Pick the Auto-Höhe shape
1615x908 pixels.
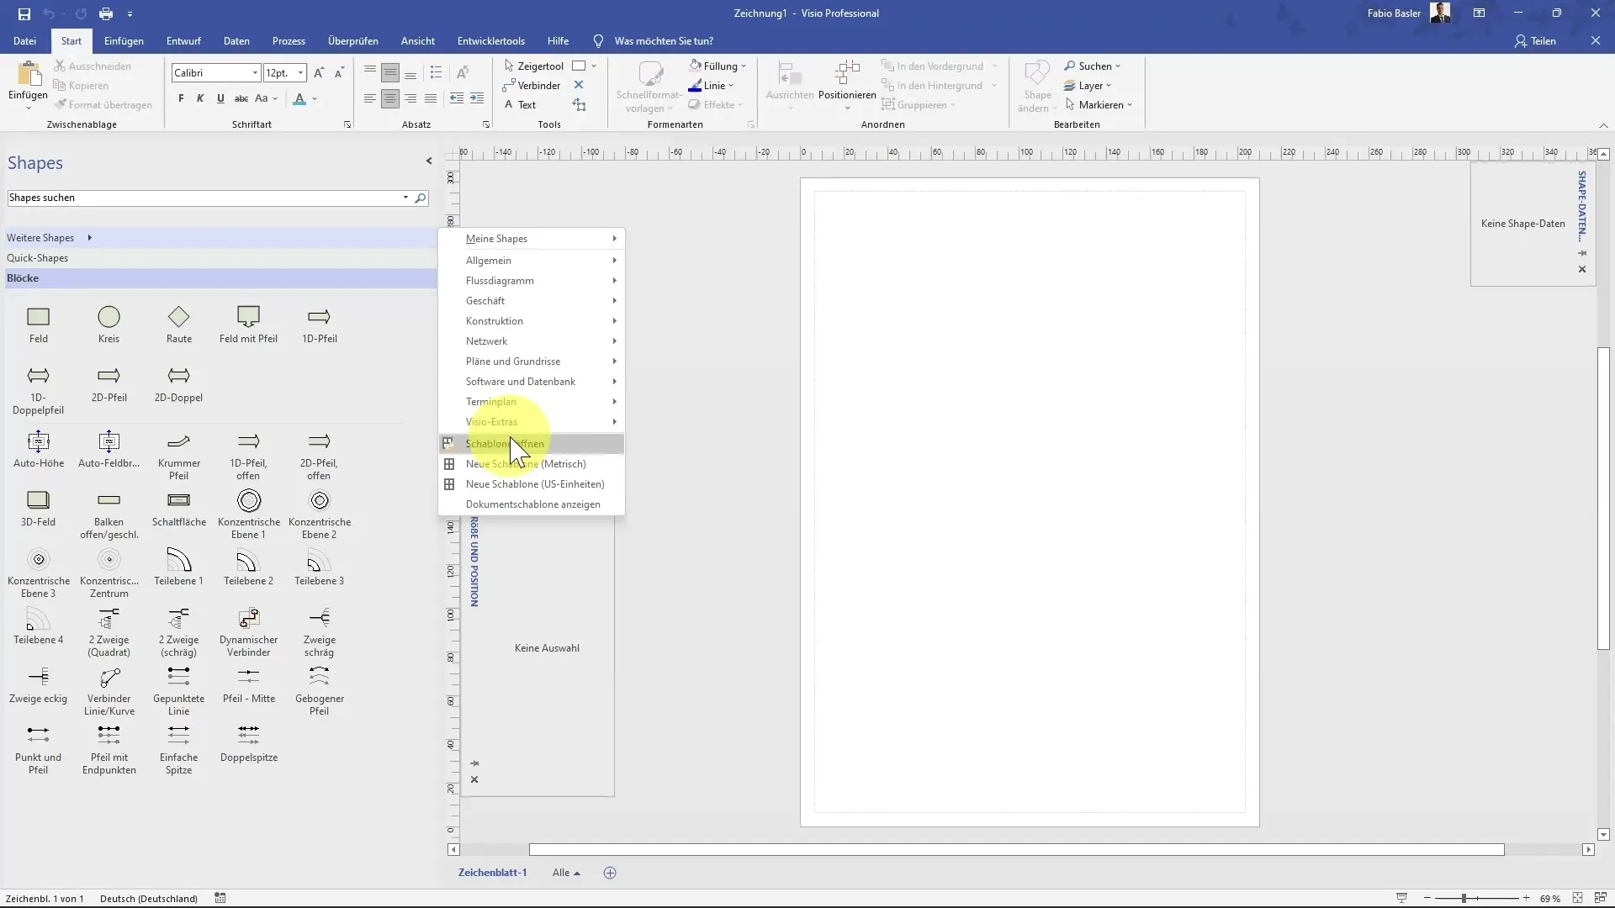pos(39,450)
